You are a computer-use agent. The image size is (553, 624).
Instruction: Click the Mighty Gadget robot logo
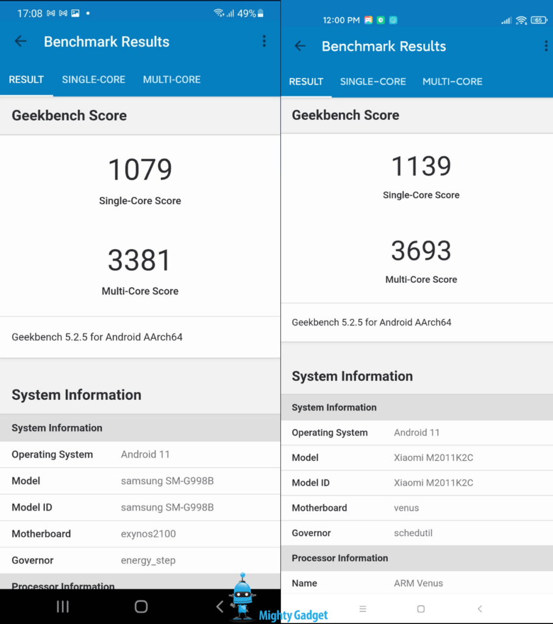(244, 596)
